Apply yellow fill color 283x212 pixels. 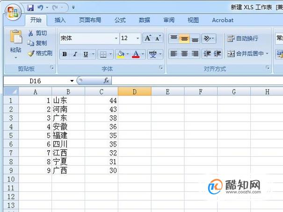coord(121,54)
